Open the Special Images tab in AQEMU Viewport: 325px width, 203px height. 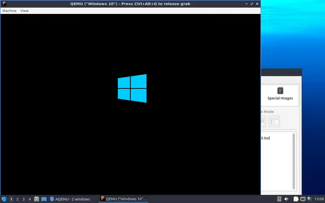(x=280, y=95)
